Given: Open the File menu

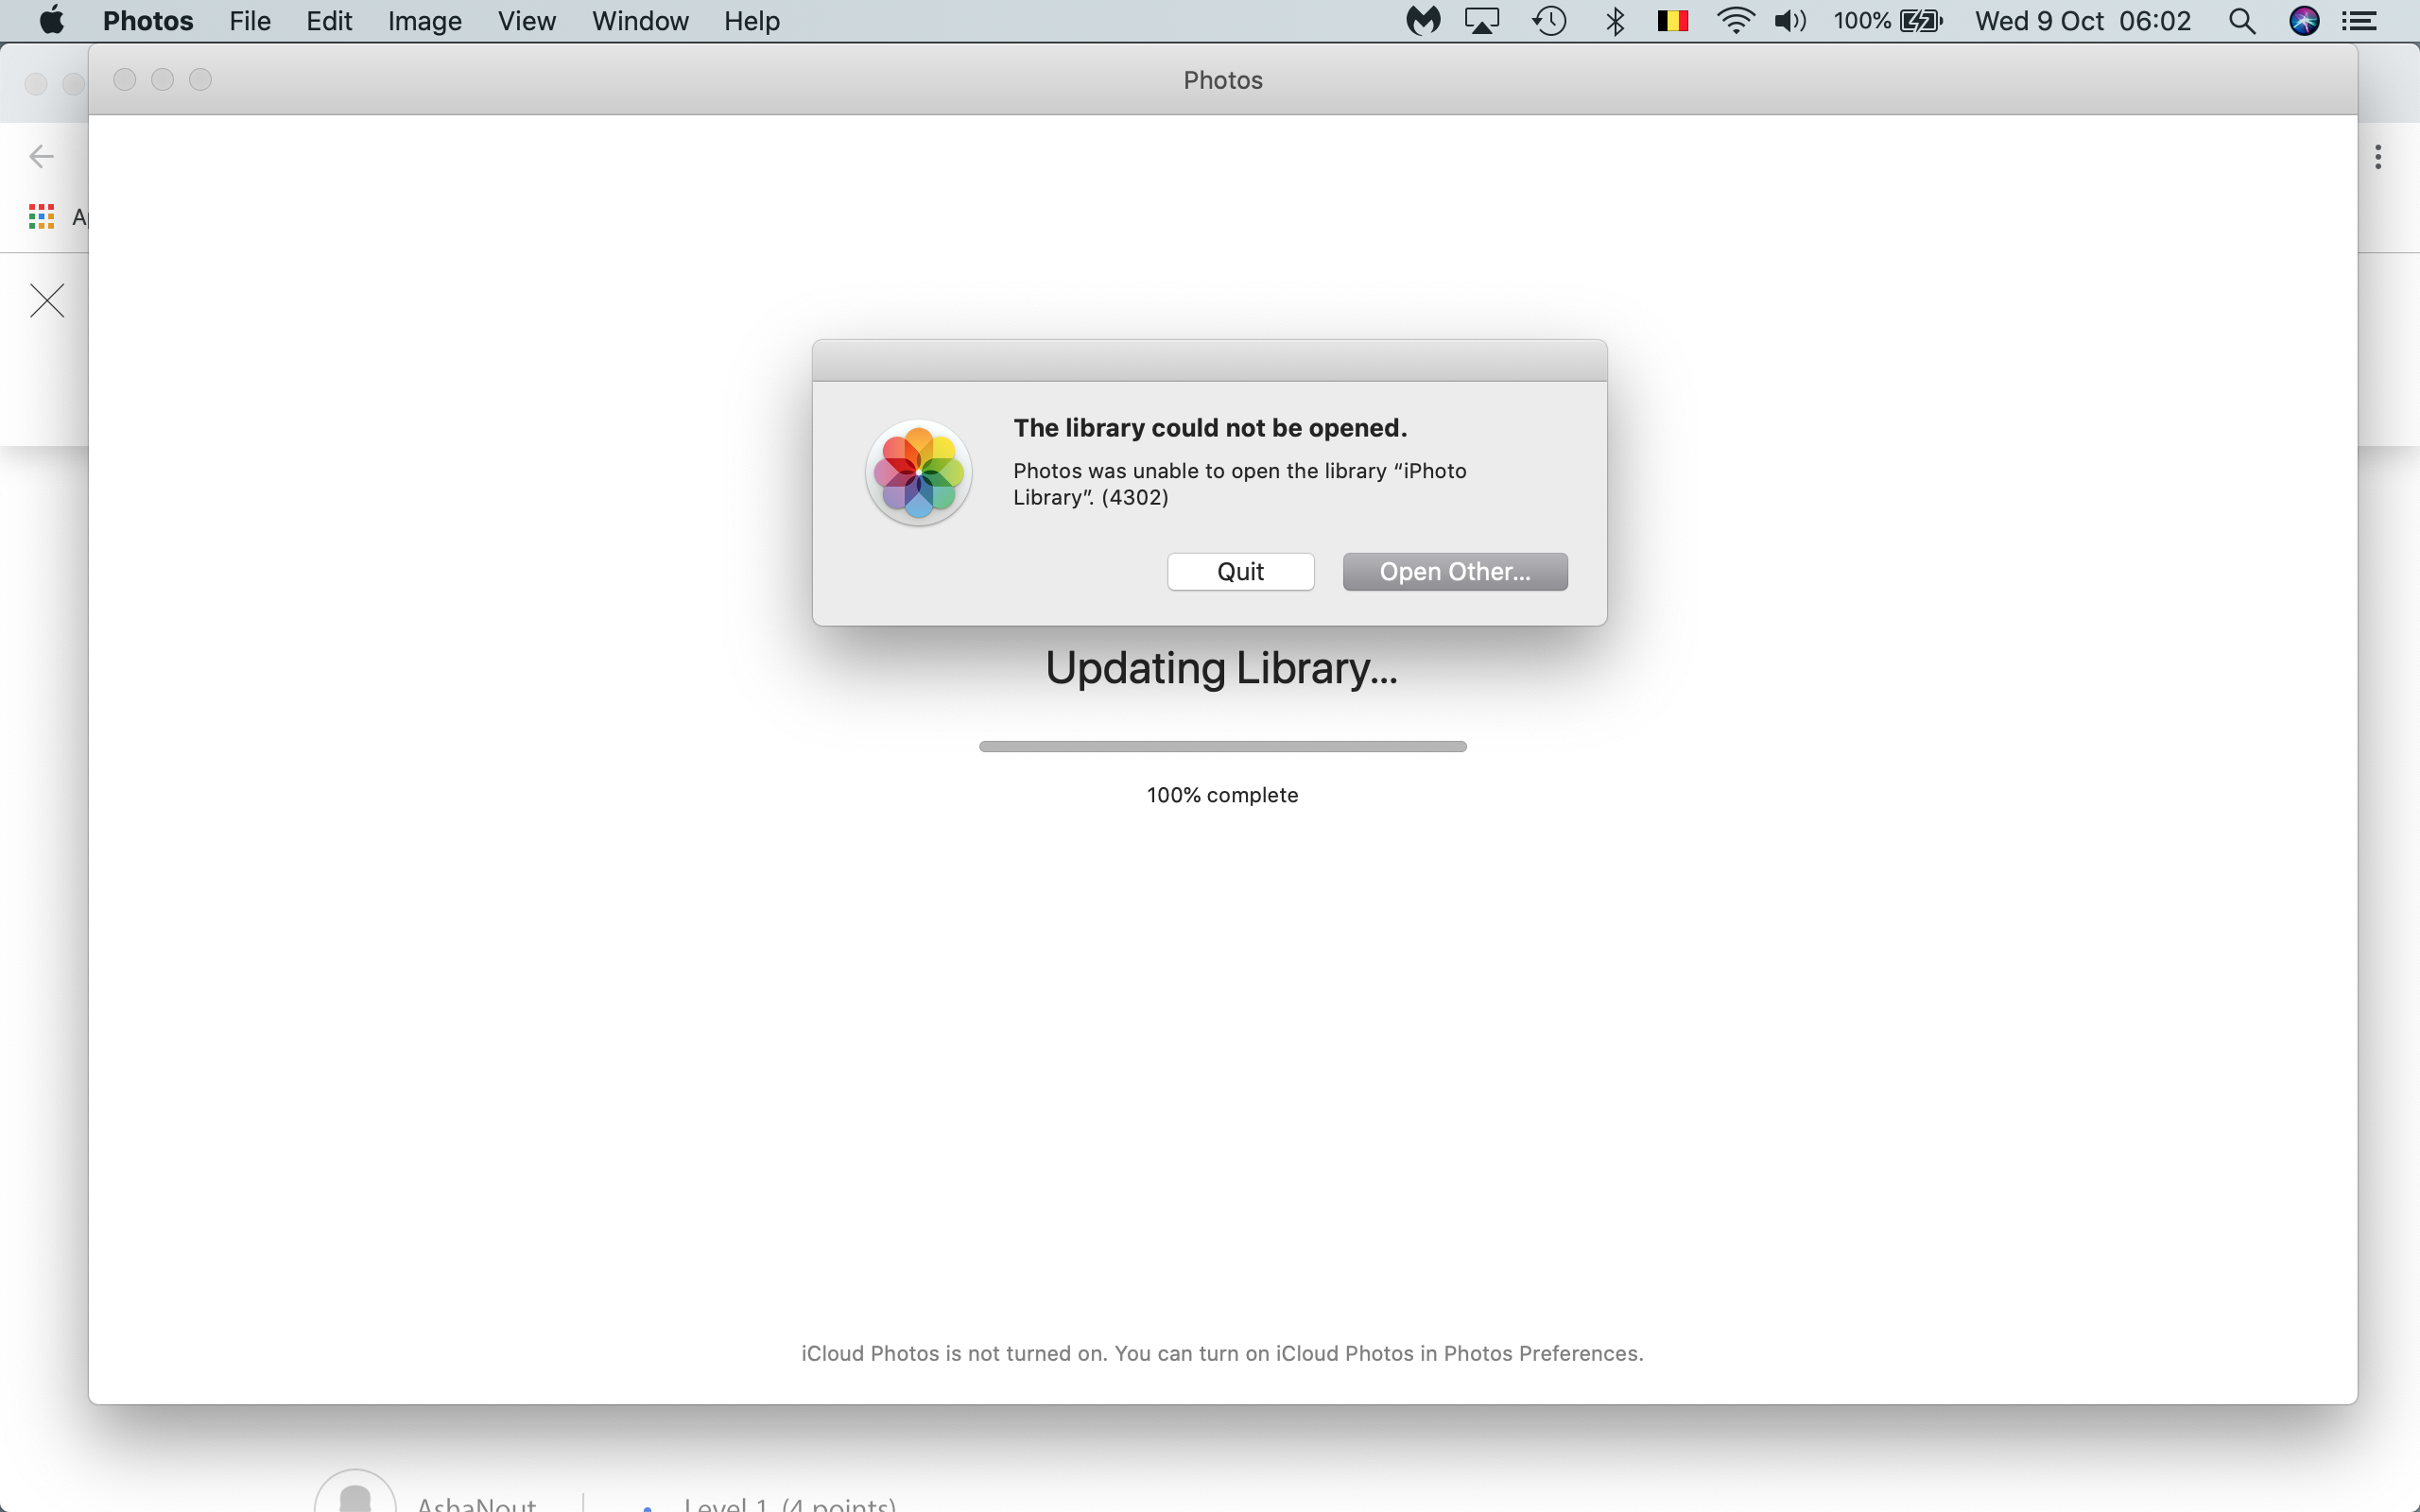Looking at the screenshot, I should click(x=249, y=21).
